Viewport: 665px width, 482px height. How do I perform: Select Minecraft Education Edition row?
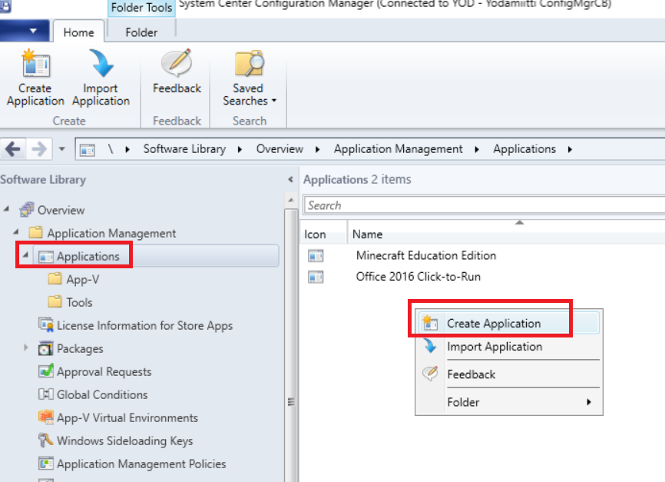click(x=483, y=255)
